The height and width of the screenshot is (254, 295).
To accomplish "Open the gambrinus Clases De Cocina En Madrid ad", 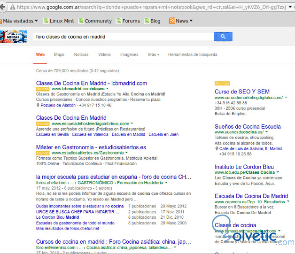I will tap(71, 118).
